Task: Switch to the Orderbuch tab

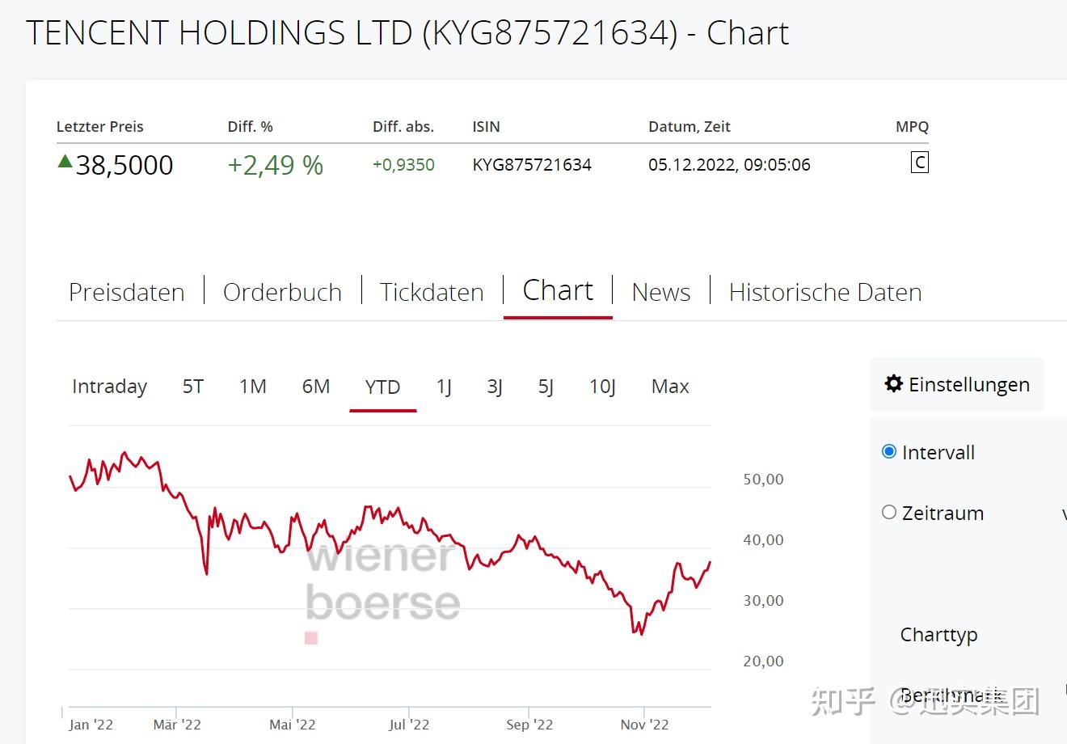Action: 282,292
